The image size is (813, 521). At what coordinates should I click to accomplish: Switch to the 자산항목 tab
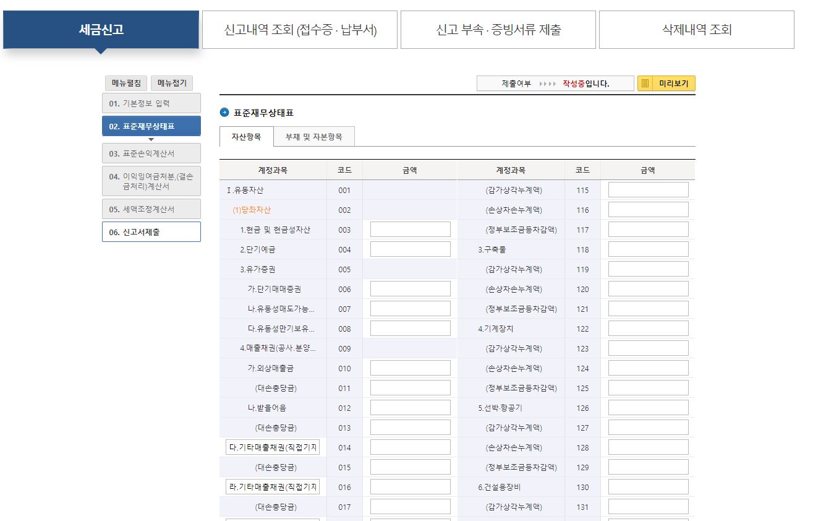click(246, 137)
